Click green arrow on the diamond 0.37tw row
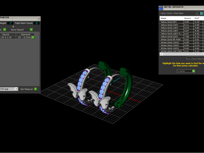The height and width of the screenshot is (153, 204). coord(33,37)
